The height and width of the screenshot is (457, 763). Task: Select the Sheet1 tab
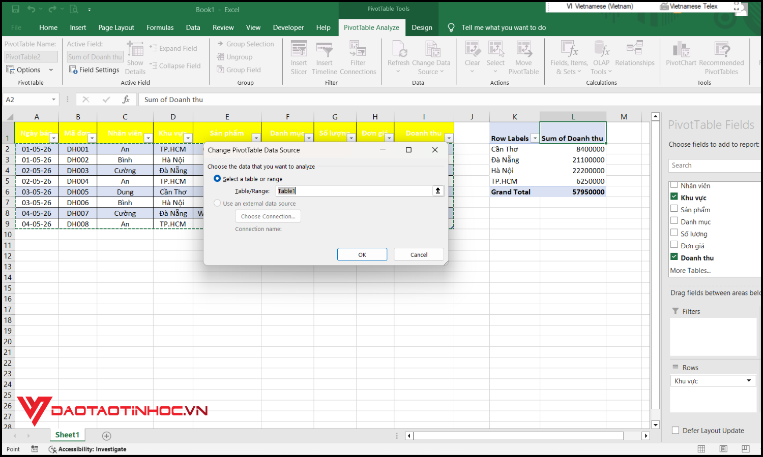click(x=67, y=435)
